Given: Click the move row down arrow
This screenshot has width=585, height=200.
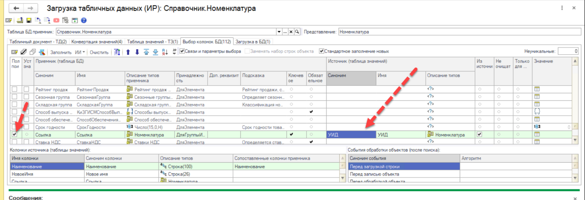Looking at the screenshot, I should [137, 52].
